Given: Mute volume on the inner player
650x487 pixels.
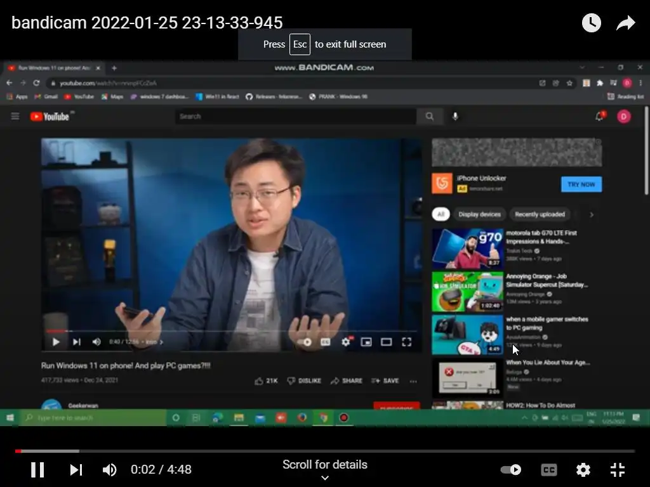Looking at the screenshot, I should [x=96, y=342].
